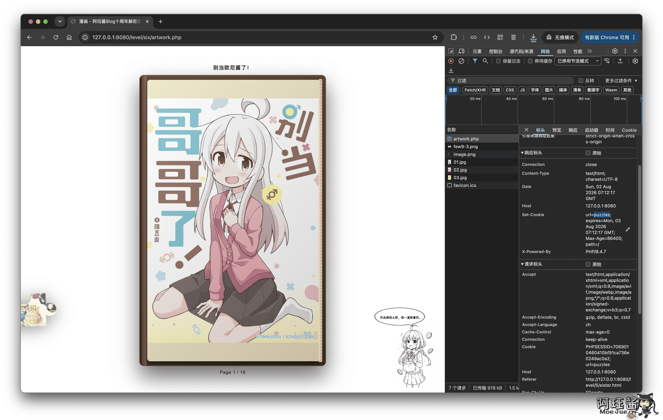Switch to the 控制台 tab

click(495, 51)
